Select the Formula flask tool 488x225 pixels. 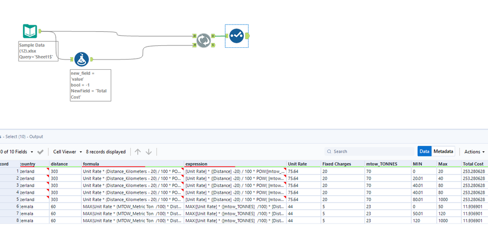tap(82, 60)
